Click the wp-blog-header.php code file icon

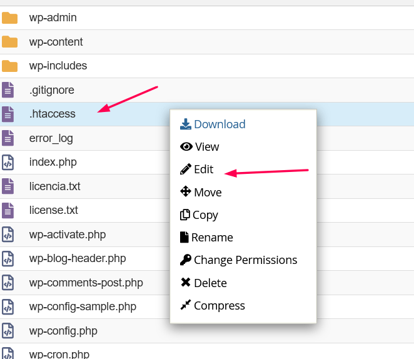coord(8,258)
